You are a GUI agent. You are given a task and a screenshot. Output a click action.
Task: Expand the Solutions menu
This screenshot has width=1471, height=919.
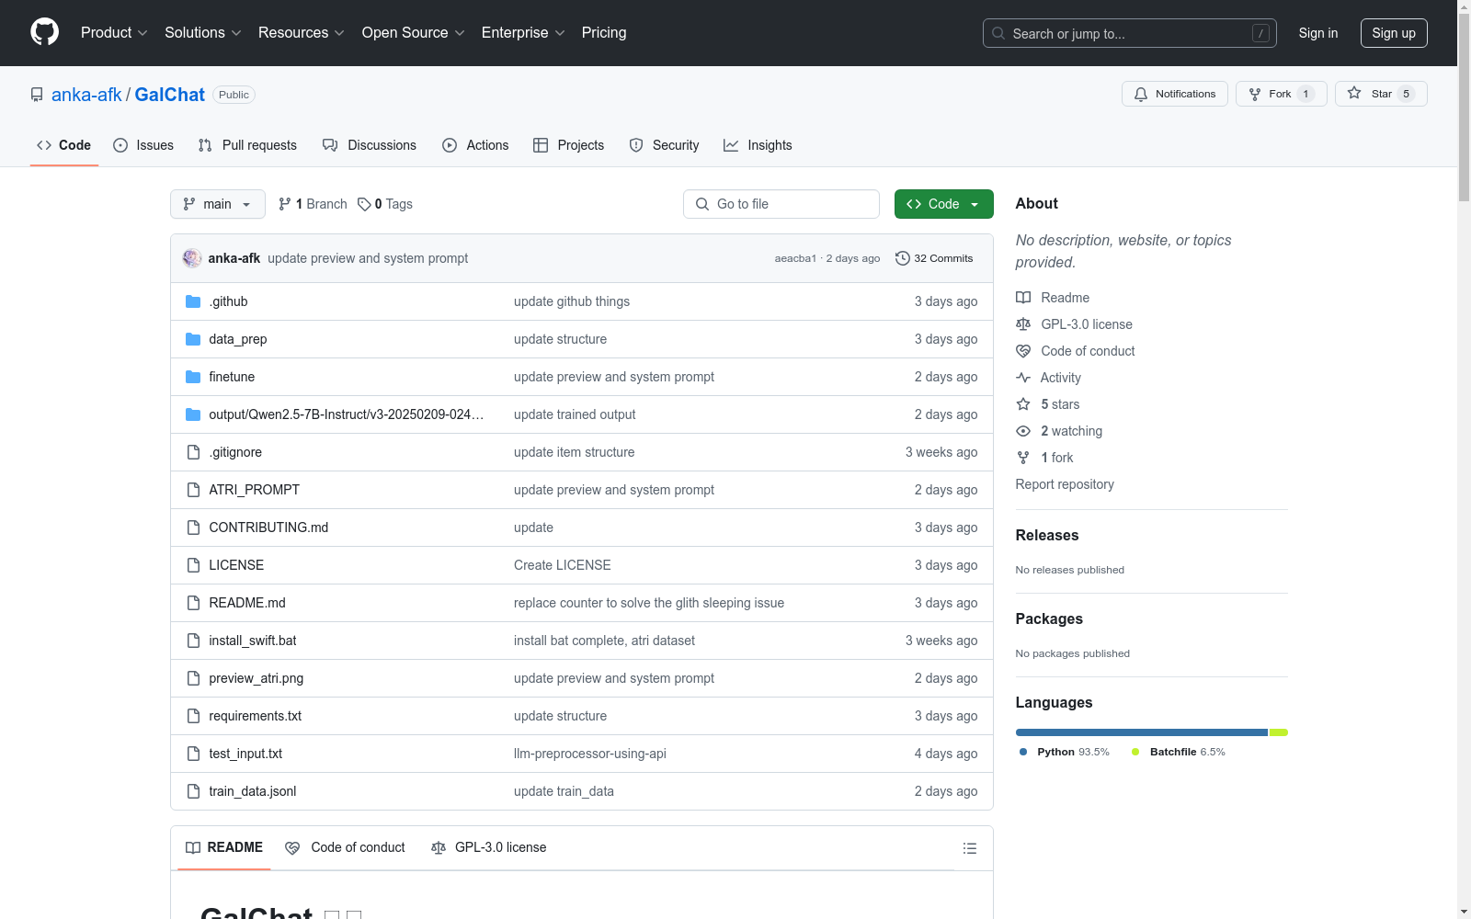[203, 32]
